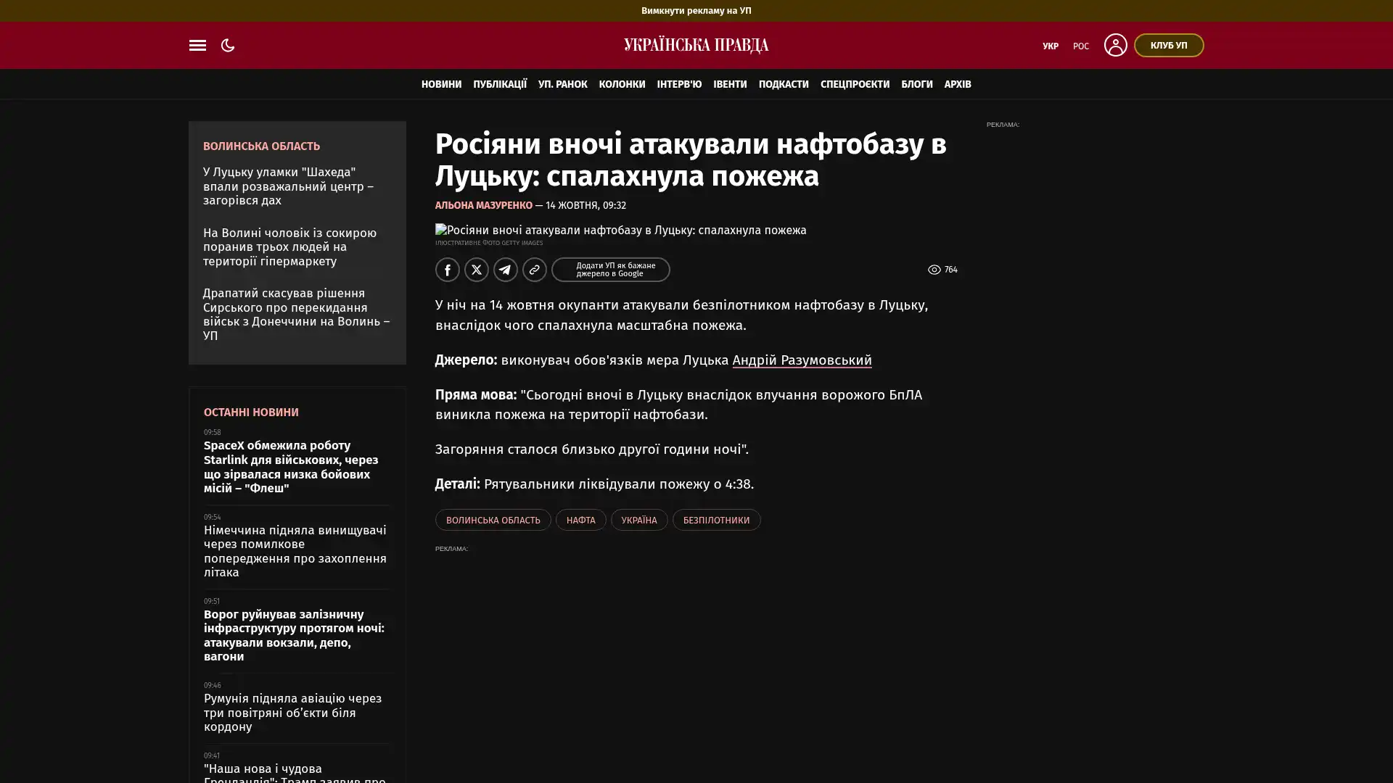Viewport: 1393px width, 783px height.
Task: Open the Інтерв'ю section
Action: coord(679,84)
